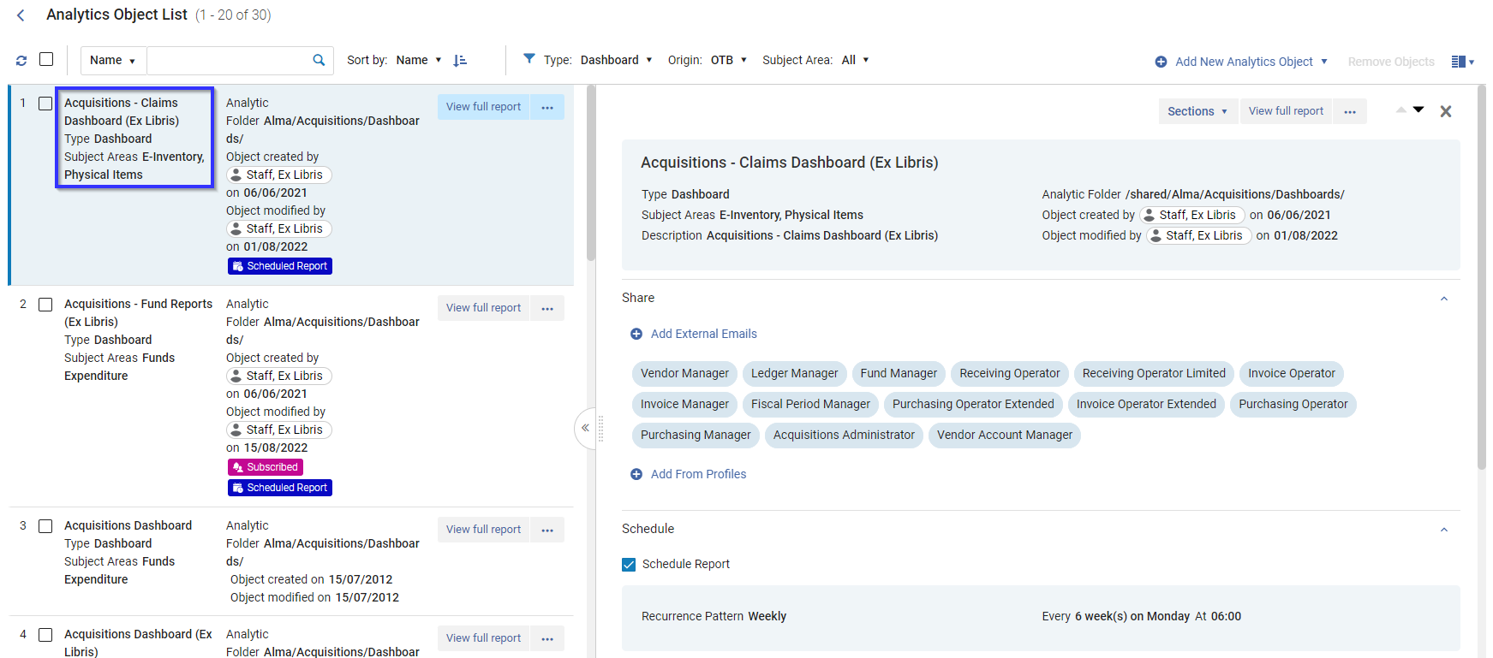
Task: Close the details panel
Action: (x=1446, y=111)
